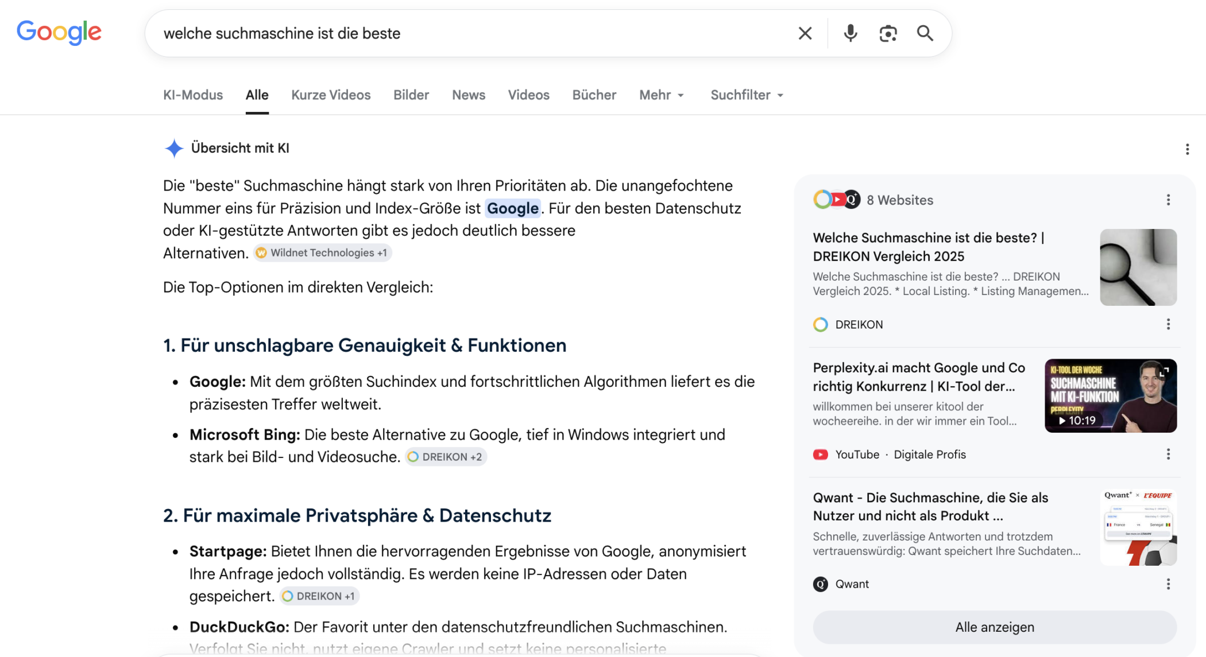This screenshot has width=1206, height=657.
Task: Click the magnifying glass search button
Action: point(925,33)
